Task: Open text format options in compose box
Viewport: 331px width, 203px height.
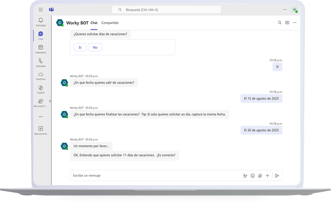Action: coord(245,176)
